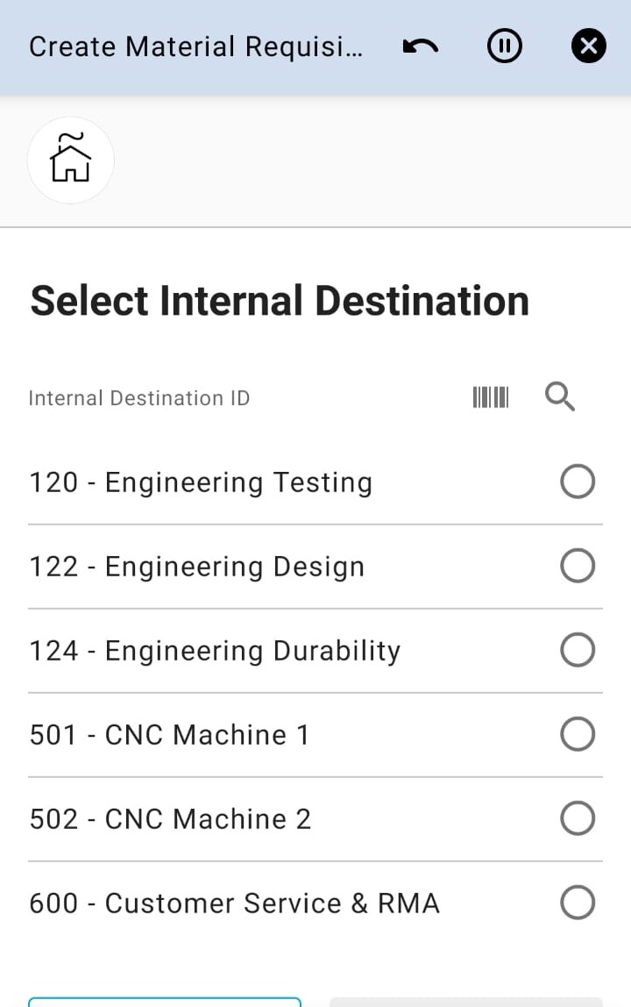631x1007 pixels.
Task: Tap the '124 - Engineering Durability' list label
Action: (x=215, y=651)
